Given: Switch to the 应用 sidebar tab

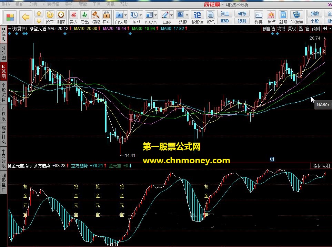Looking at the screenshot, I should pyautogui.click(x=3, y=34).
